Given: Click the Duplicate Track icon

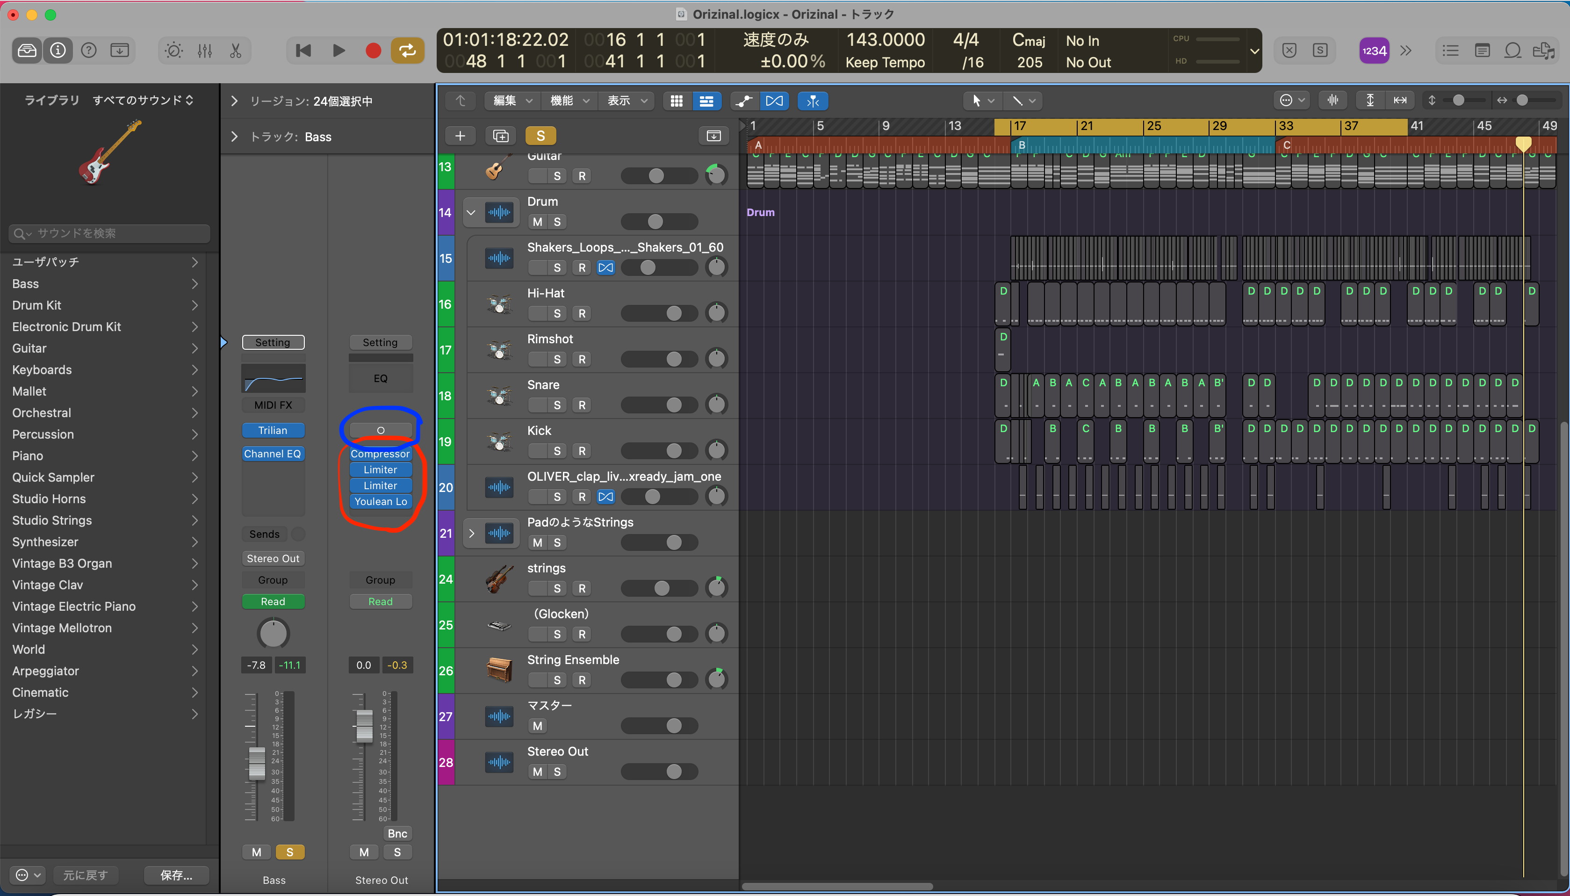Looking at the screenshot, I should coord(501,136).
